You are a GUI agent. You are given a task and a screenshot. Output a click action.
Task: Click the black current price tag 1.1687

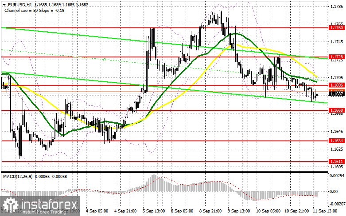pos(337,94)
